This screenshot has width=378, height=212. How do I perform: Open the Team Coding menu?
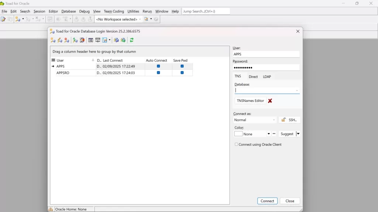pos(114,11)
